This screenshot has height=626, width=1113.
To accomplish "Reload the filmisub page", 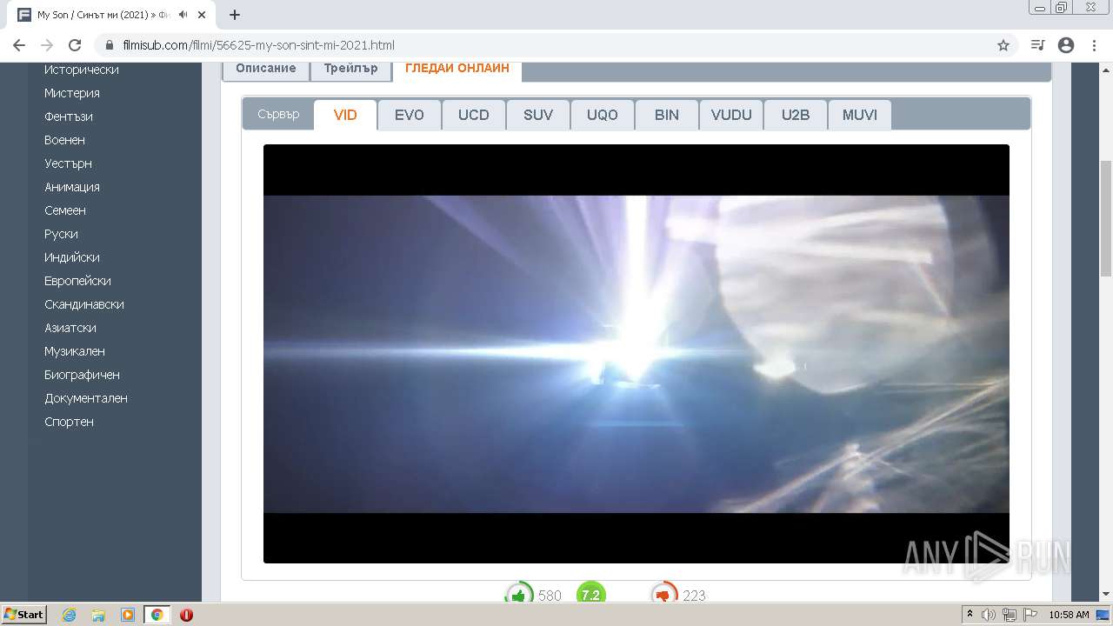I will 75,45.
